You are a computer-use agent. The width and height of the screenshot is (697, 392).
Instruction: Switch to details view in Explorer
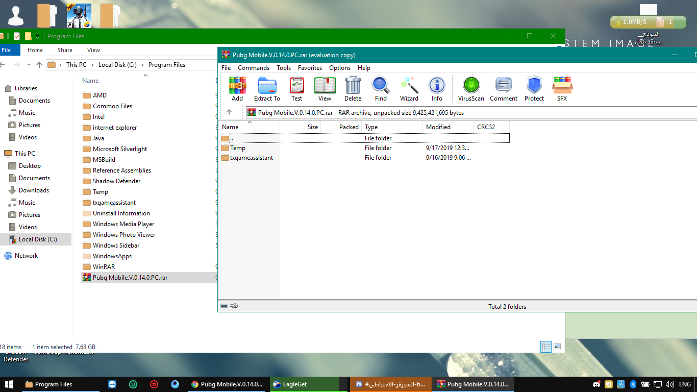546,347
